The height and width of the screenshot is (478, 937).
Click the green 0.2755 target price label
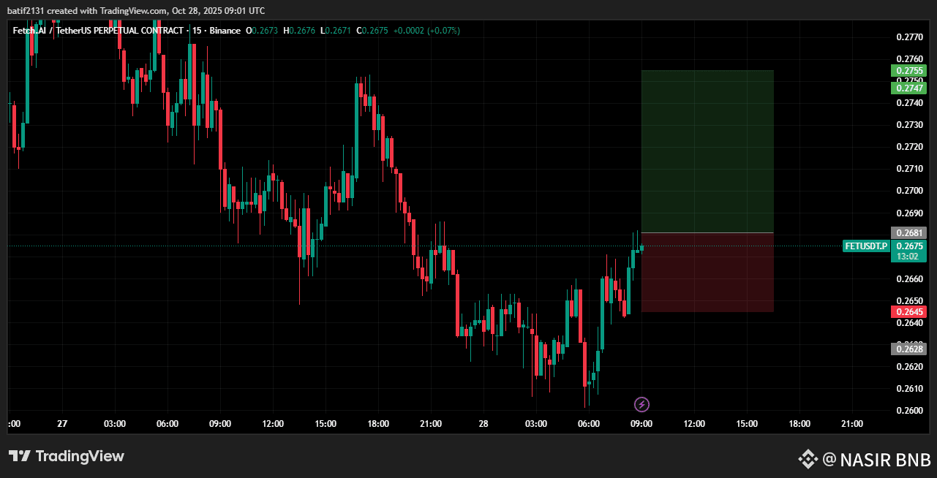908,70
